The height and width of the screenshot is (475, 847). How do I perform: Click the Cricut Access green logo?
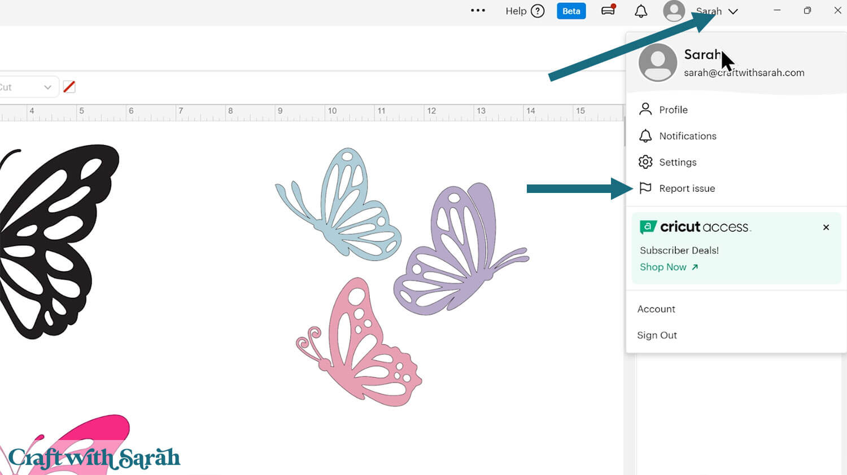648,227
